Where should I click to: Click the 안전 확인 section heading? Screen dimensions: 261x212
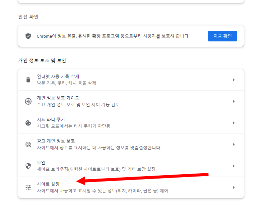pos(28,17)
